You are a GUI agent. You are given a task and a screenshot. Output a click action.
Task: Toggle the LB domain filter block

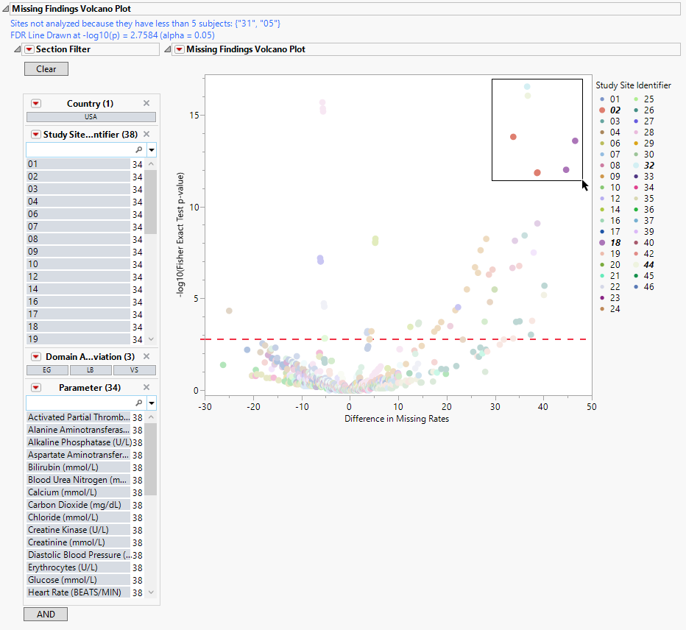pos(91,370)
